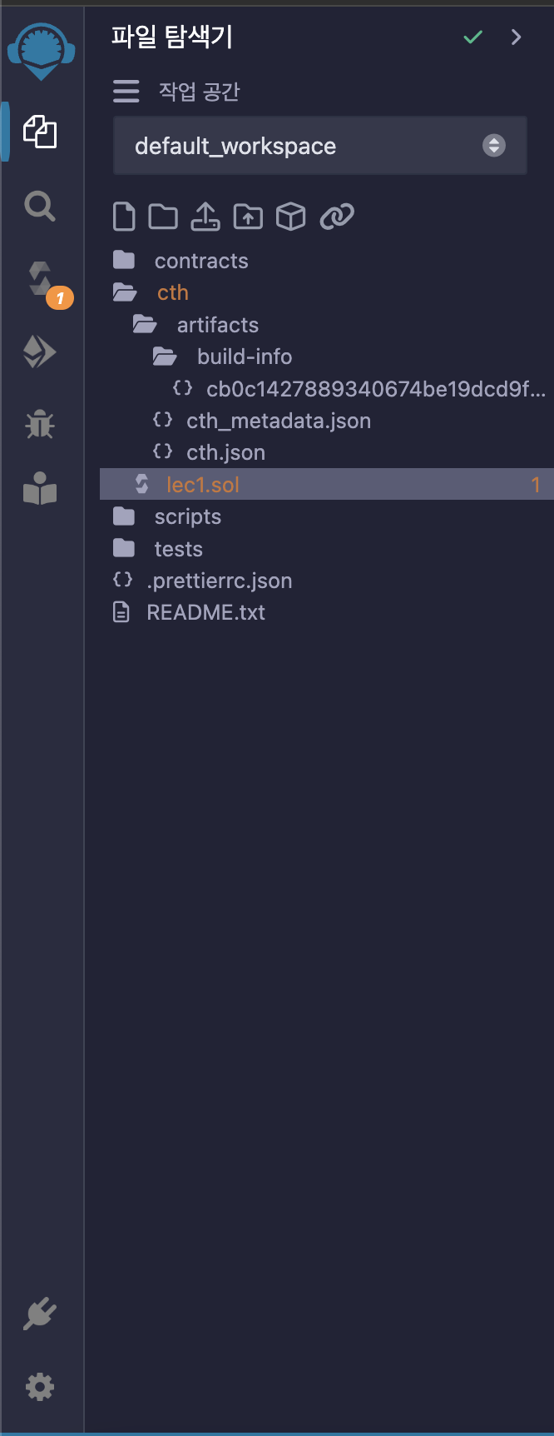Open Remix settings gear
The height and width of the screenshot is (1436, 554).
click(x=39, y=1387)
